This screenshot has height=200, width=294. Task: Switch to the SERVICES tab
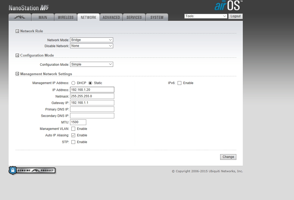coord(134,17)
